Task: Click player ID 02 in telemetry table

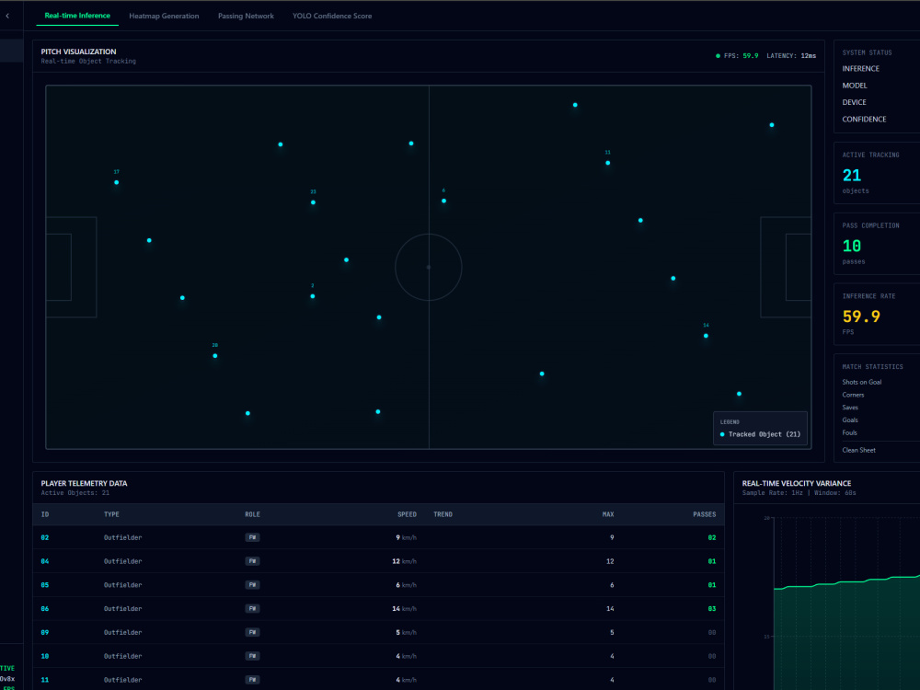Action: [x=45, y=537]
